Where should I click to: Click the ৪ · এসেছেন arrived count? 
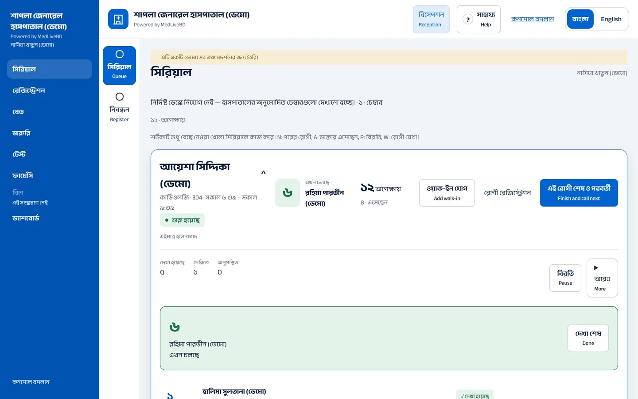coord(374,203)
